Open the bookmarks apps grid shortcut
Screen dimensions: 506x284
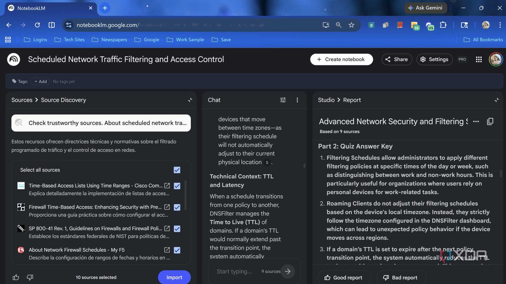click(x=8, y=40)
